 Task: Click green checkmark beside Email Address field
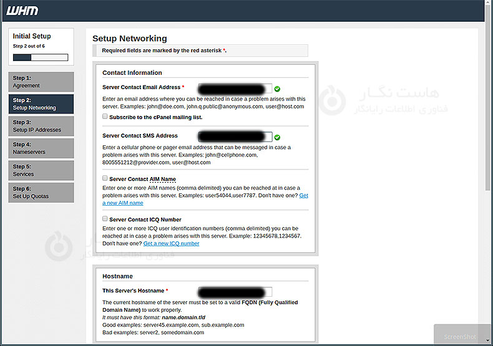click(277, 89)
